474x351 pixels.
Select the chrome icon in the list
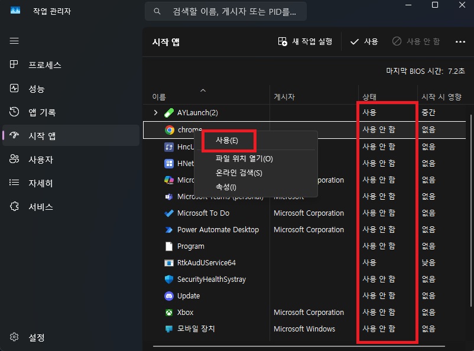coord(170,130)
